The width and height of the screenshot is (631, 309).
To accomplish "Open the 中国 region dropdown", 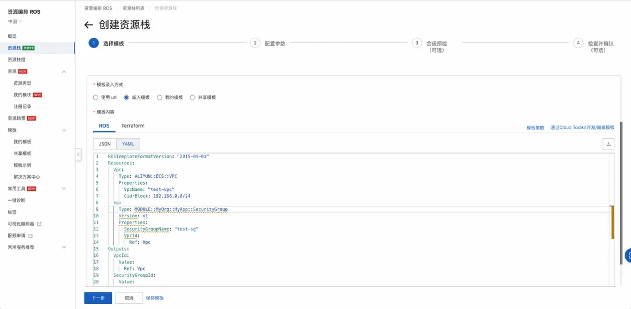I will pyautogui.click(x=16, y=21).
